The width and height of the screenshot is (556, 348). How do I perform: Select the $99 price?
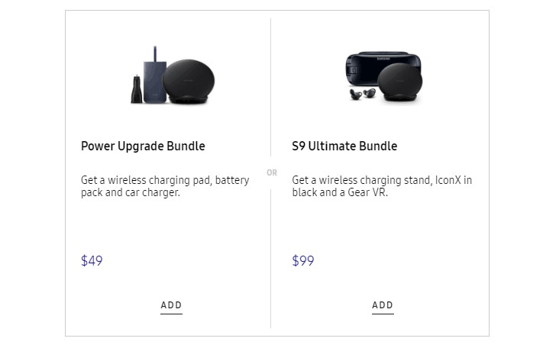pos(303,261)
